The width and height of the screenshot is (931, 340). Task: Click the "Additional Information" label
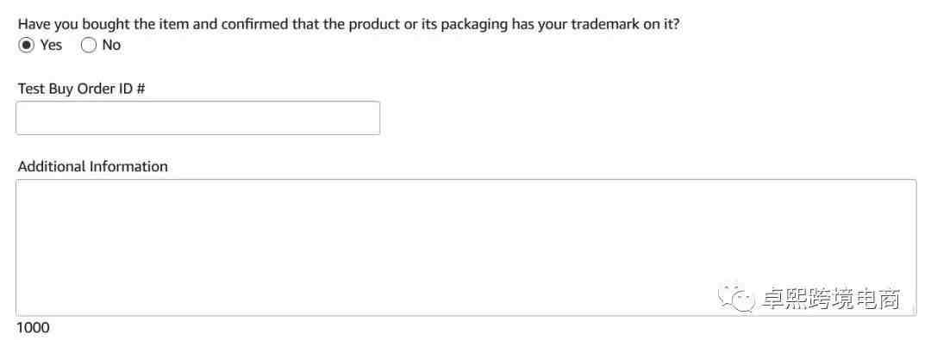pyautogui.click(x=92, y=167)
